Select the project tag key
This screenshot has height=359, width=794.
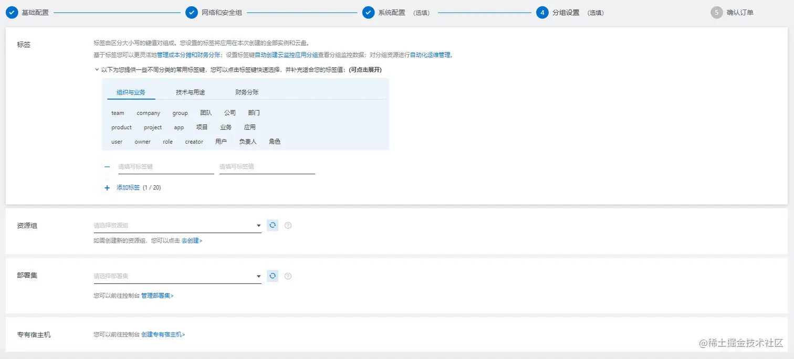pyautogui.click(x=153, y=127)
